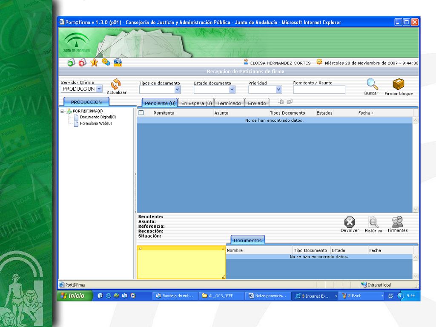Open the Inicio start button

click(75, 295)
